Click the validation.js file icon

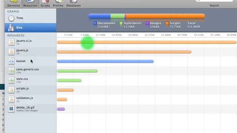coord(11,99)
